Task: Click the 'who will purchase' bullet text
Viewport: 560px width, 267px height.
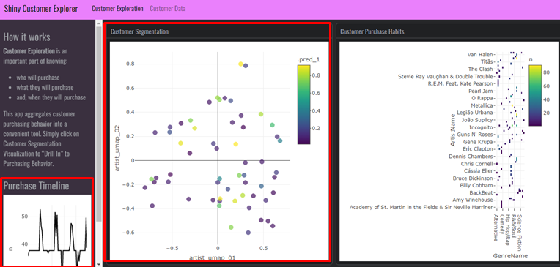Action: point(38,78)
